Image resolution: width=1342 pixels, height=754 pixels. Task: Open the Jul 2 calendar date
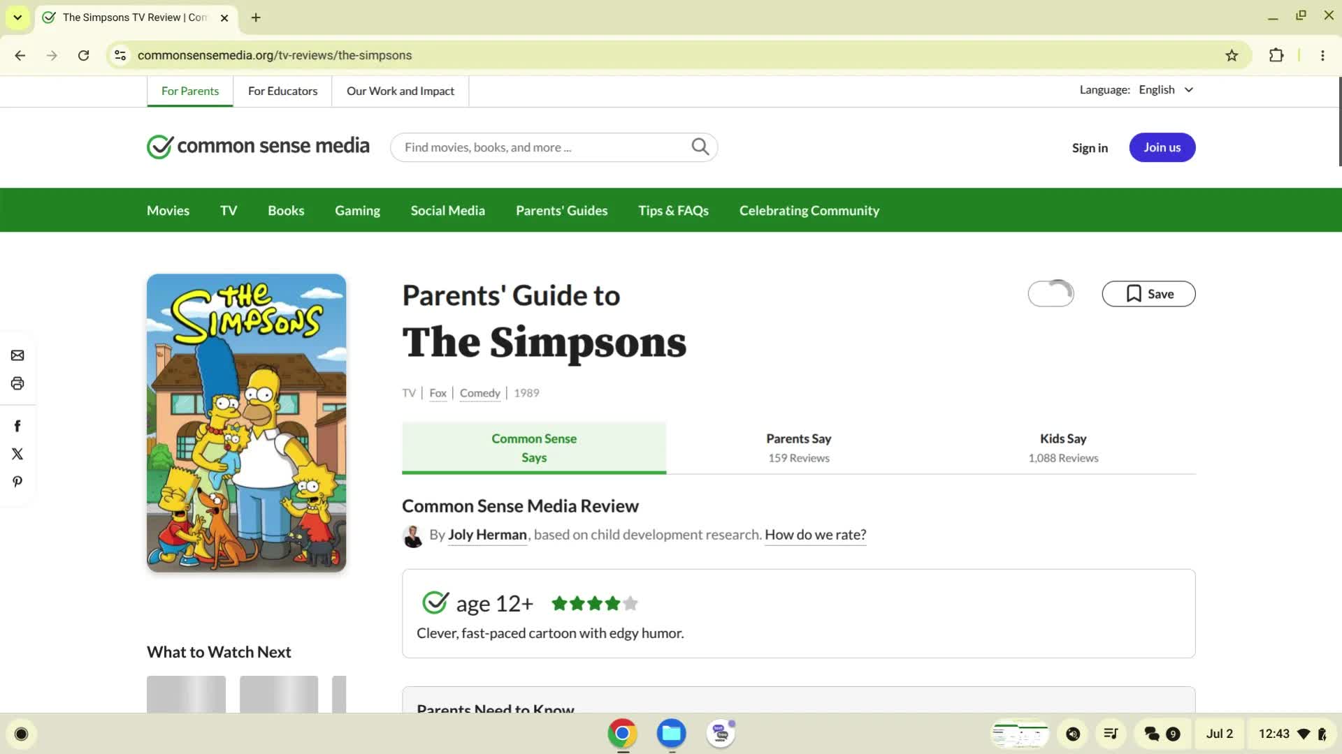click(x=1219, y=734)
